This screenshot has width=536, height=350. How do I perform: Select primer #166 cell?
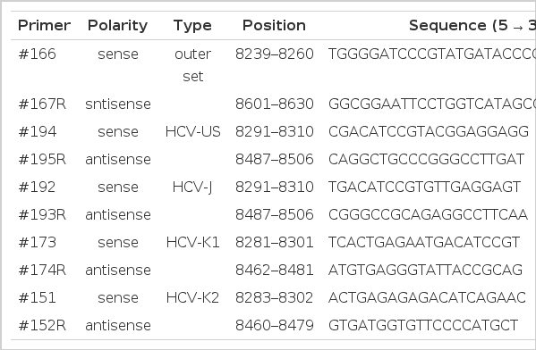pos(37,54)
